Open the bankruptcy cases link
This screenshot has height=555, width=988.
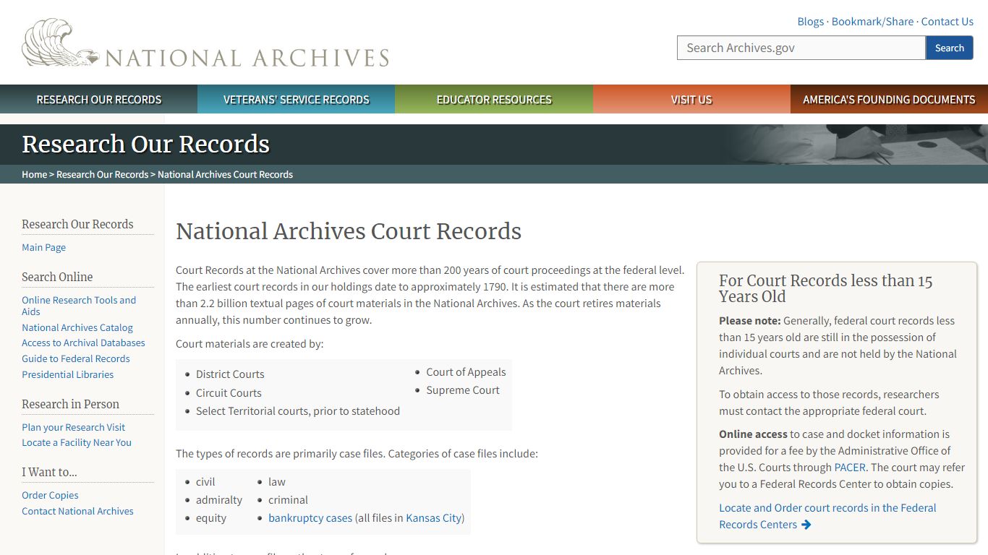pyautogui.click(x=310, y=518)
